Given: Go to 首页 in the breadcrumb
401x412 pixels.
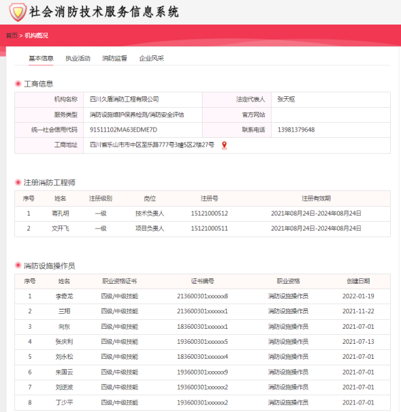Looking at the screenshot, I should click(x=12, y=35).
